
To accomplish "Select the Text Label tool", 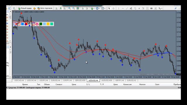I will (x=143, y=8).
